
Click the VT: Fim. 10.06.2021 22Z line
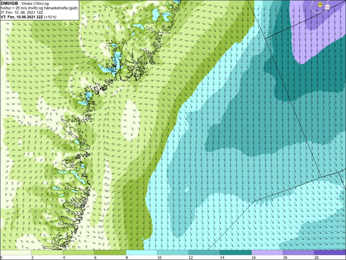[22, 17]
